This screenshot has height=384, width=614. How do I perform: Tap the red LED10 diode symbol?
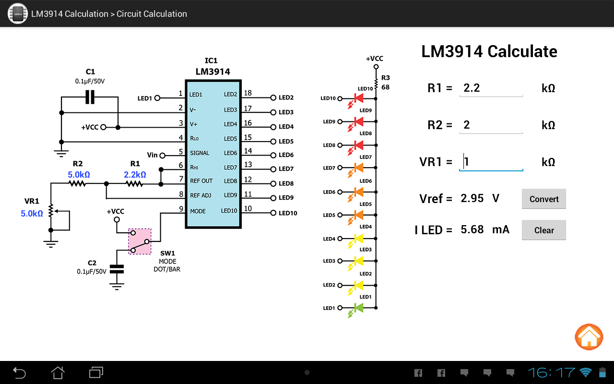pyautogui.click(x=358, y=98)
